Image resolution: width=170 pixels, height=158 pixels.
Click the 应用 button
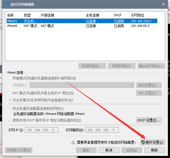coord(132,150)
